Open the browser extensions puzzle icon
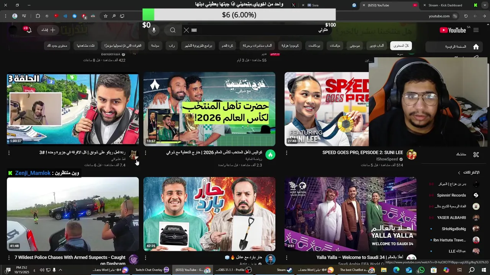Image resolution: width=490 pixels, height=275 pixels. (38, 16)
